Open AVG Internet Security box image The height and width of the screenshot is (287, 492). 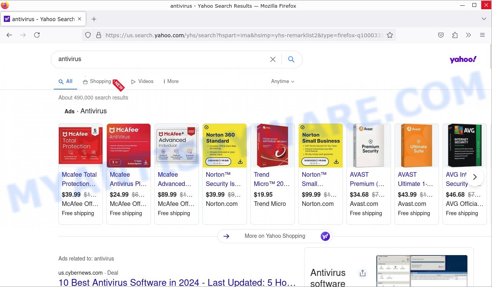(465, 146)
